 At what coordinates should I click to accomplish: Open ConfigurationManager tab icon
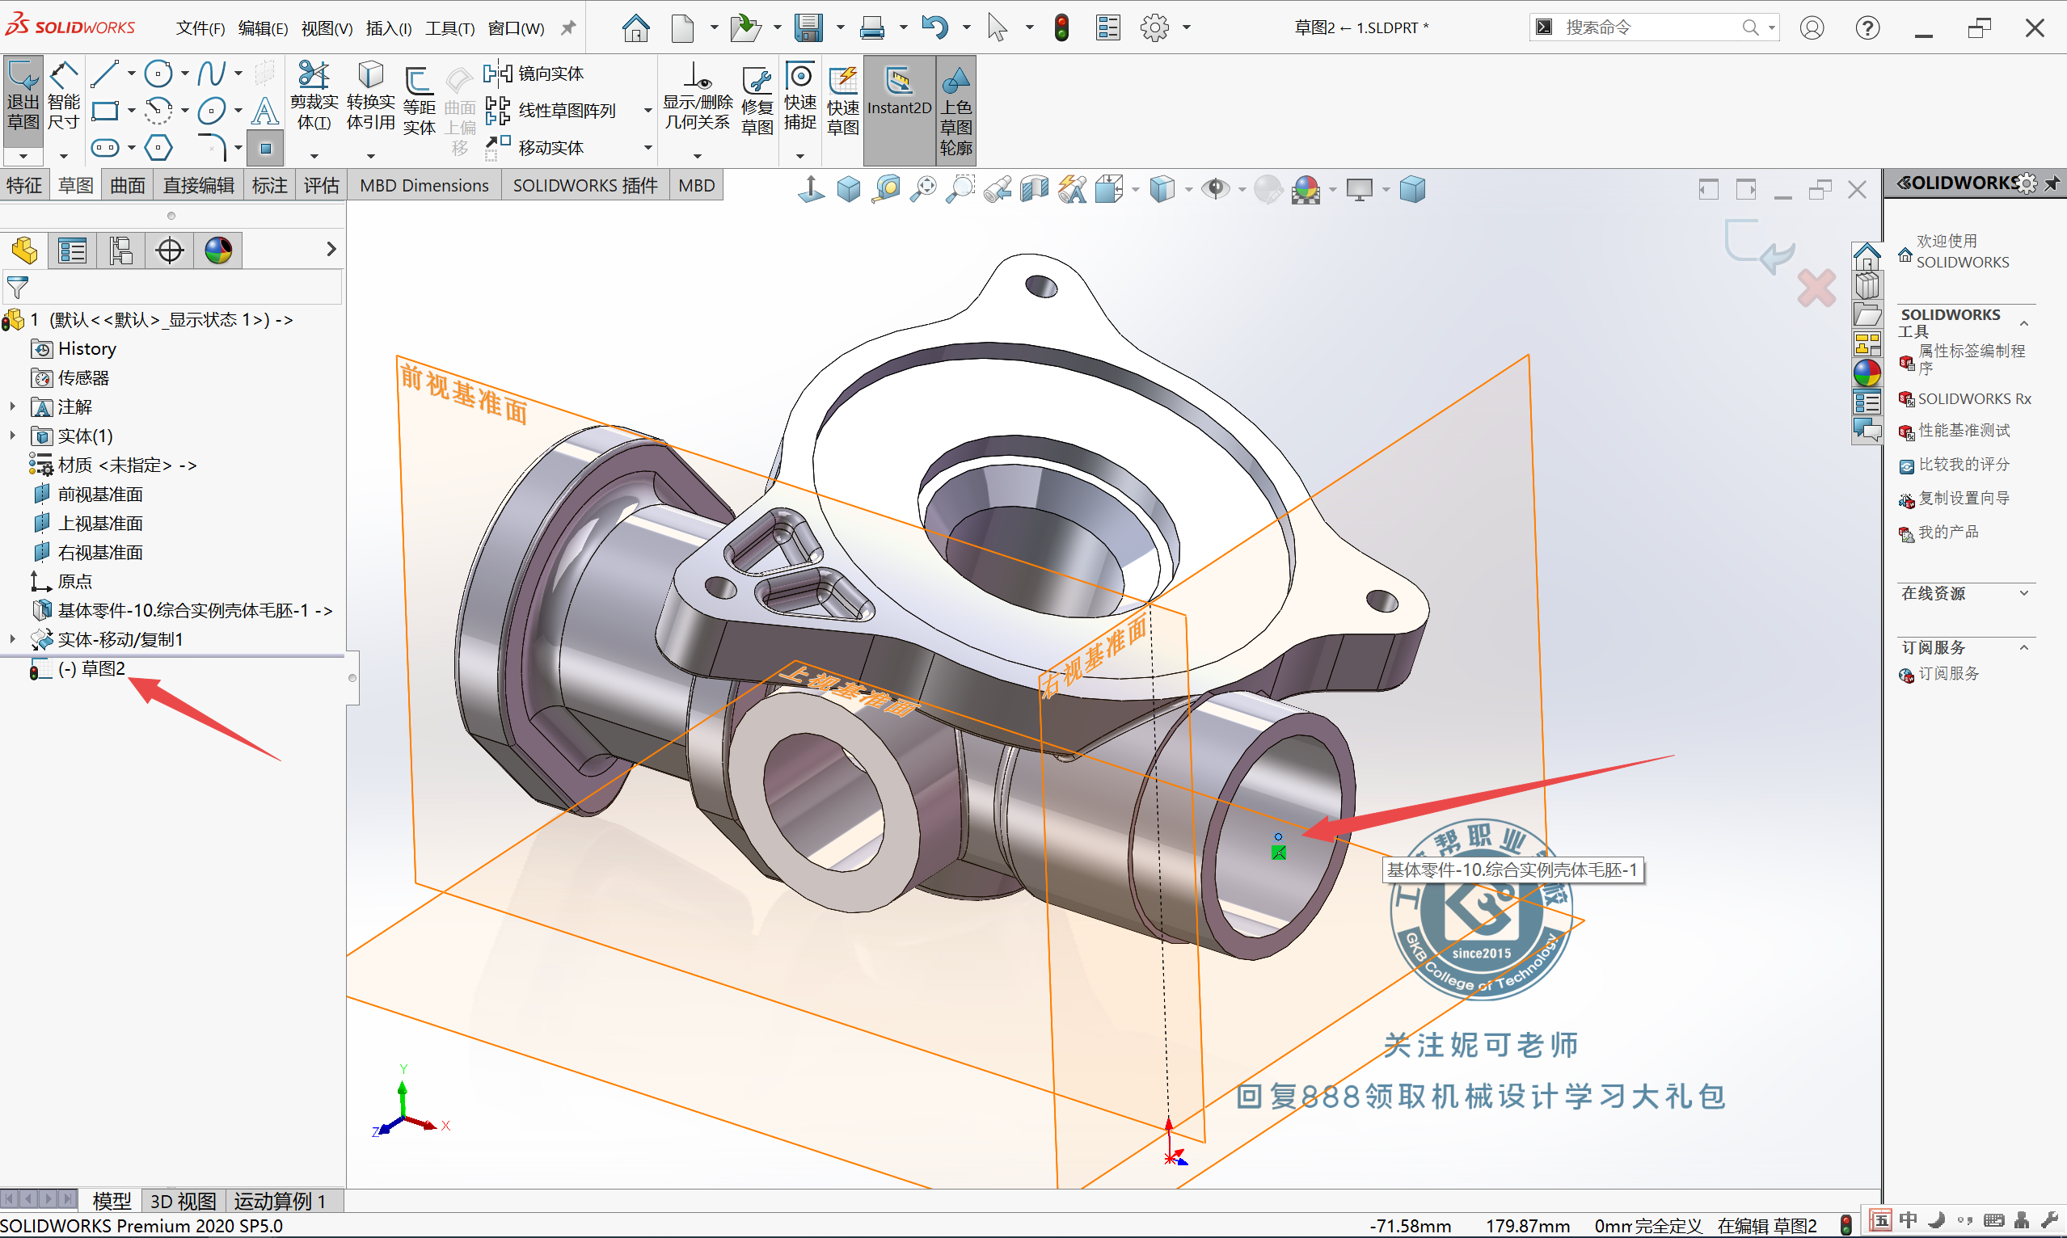(x=121, y=250)
